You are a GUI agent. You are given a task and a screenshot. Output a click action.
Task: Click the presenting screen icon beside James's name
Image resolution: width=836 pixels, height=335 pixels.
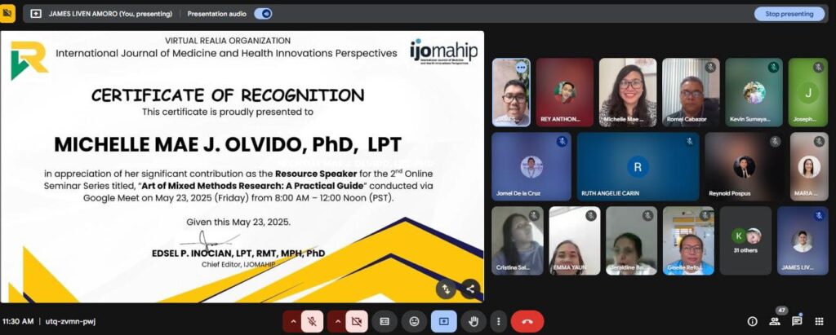(x=36, y=14)
